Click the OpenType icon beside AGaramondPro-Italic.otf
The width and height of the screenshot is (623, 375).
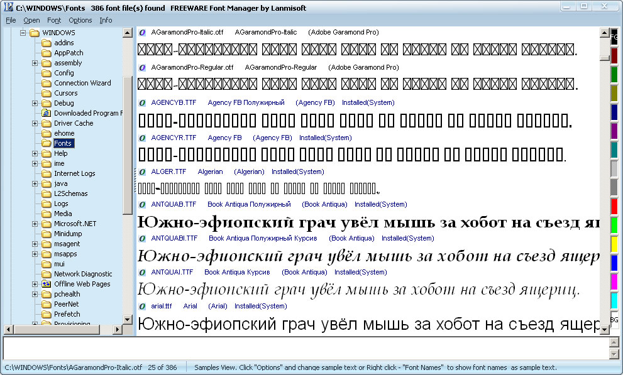[142, 32]
